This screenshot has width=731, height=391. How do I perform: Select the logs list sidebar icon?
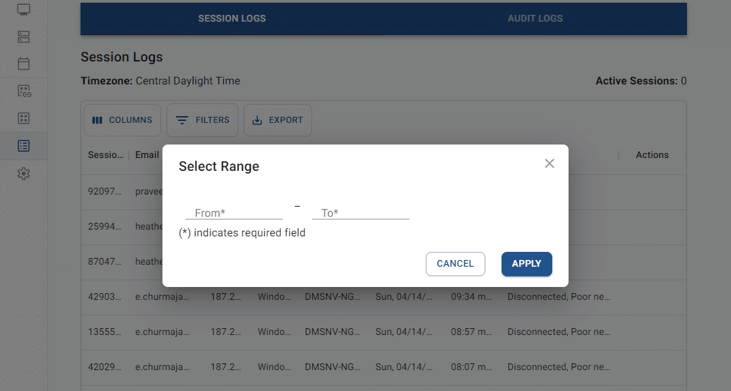point(24,146)
